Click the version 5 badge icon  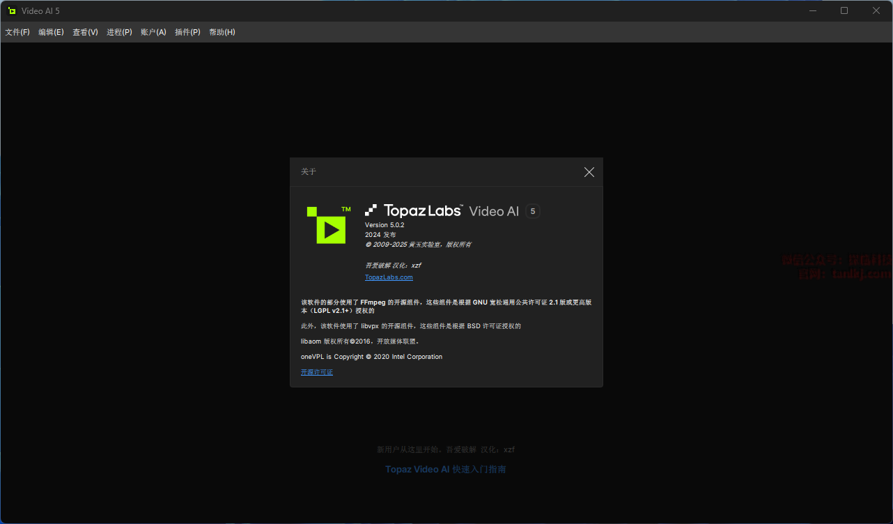(533, 211)
